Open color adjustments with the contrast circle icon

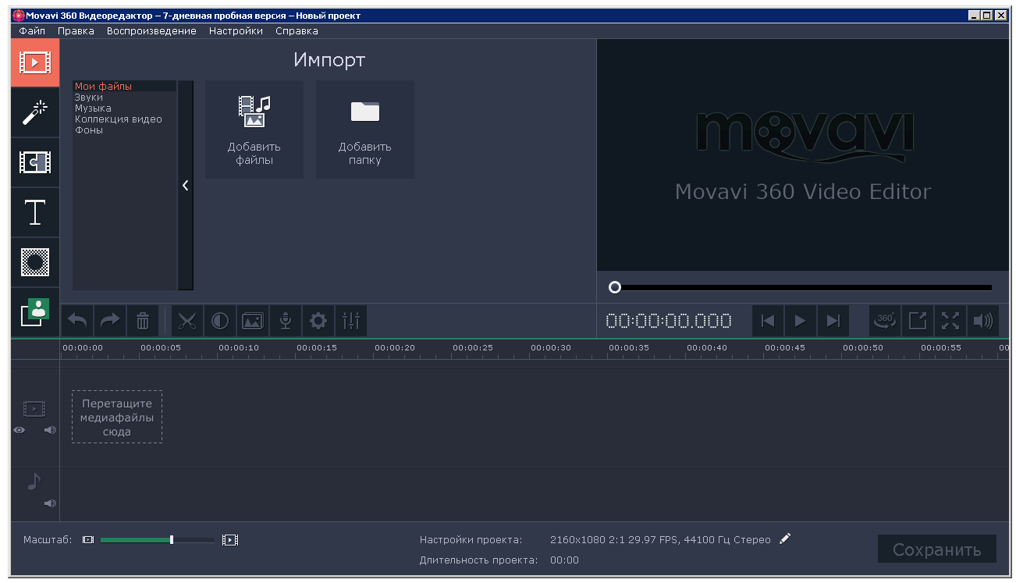219,320
